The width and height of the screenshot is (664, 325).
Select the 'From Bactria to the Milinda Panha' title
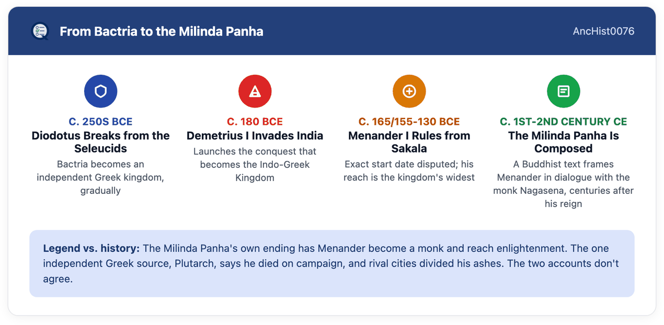(162, 31)
